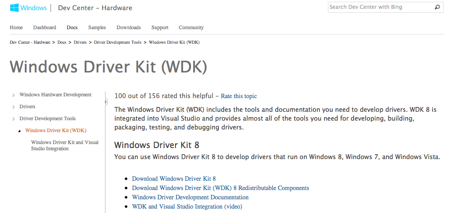Open the Community menu item
The height and width of the screenshot is (213, 452).
(191, 27)
